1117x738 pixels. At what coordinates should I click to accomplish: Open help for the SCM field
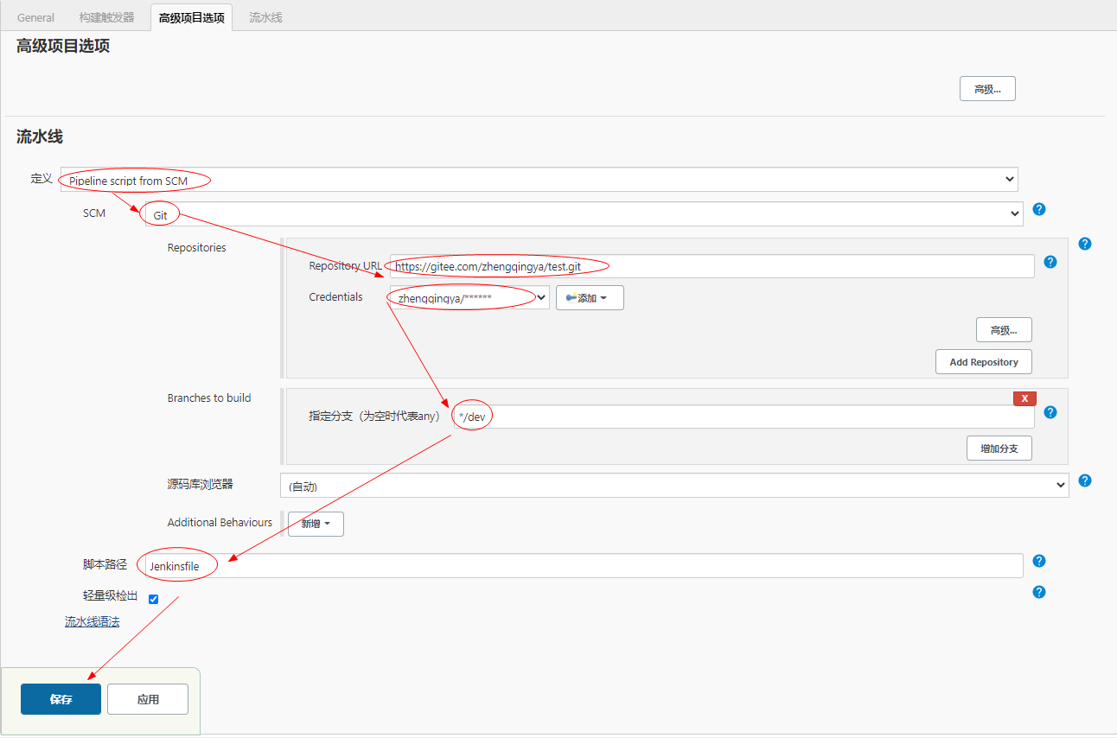point(1039,209)
